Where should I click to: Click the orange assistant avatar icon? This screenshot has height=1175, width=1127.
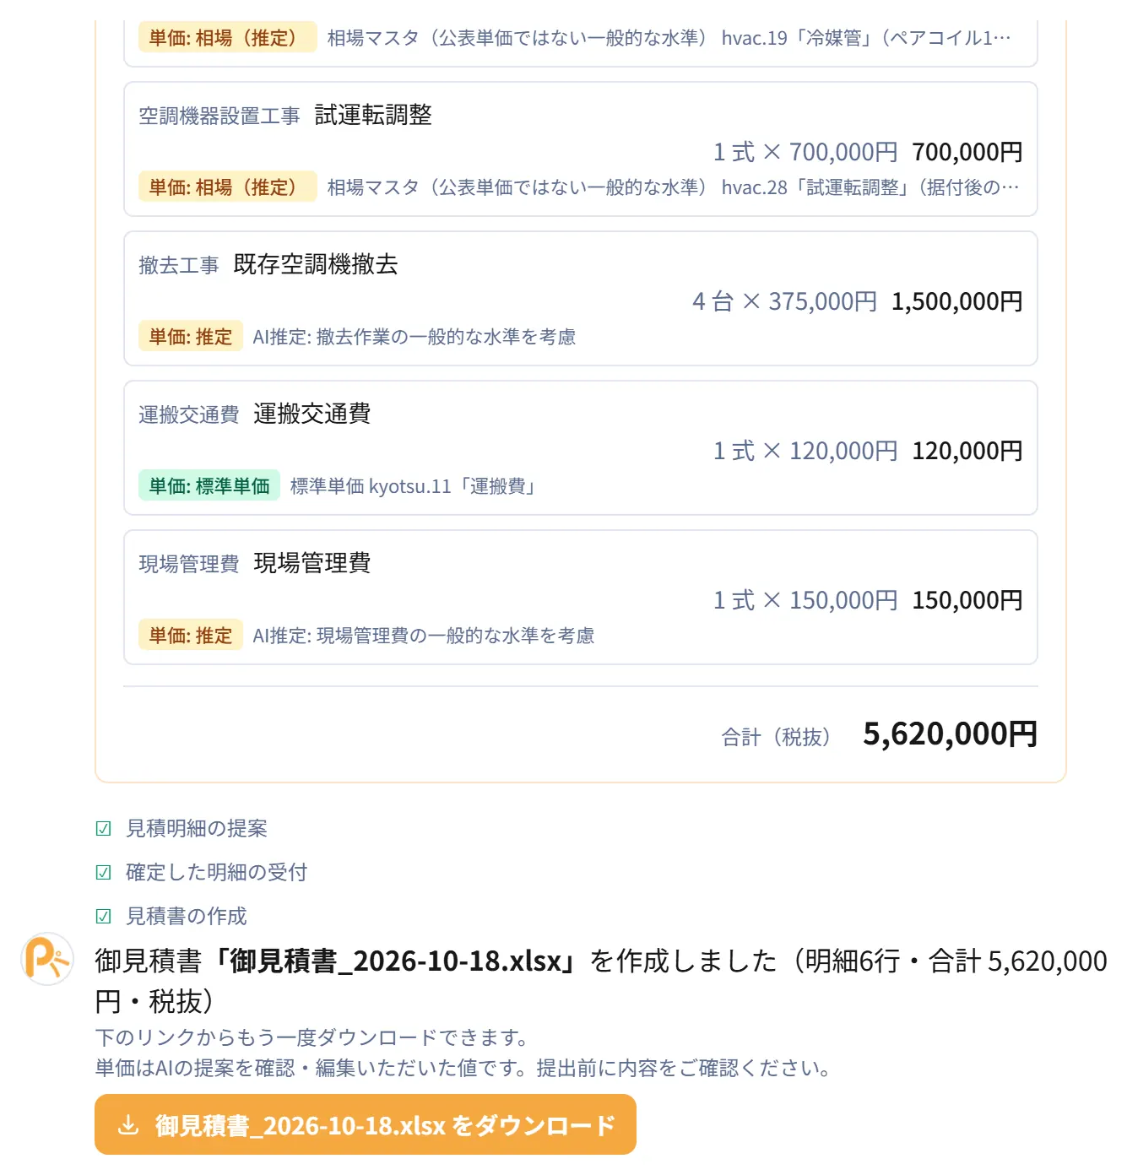pos(47,959)
